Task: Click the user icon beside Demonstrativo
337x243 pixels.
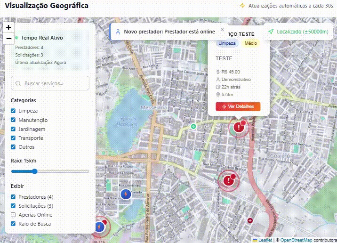Action: tap(218, 79)
